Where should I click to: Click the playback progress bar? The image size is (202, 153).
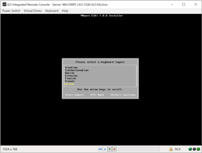[x=139, y=149]
